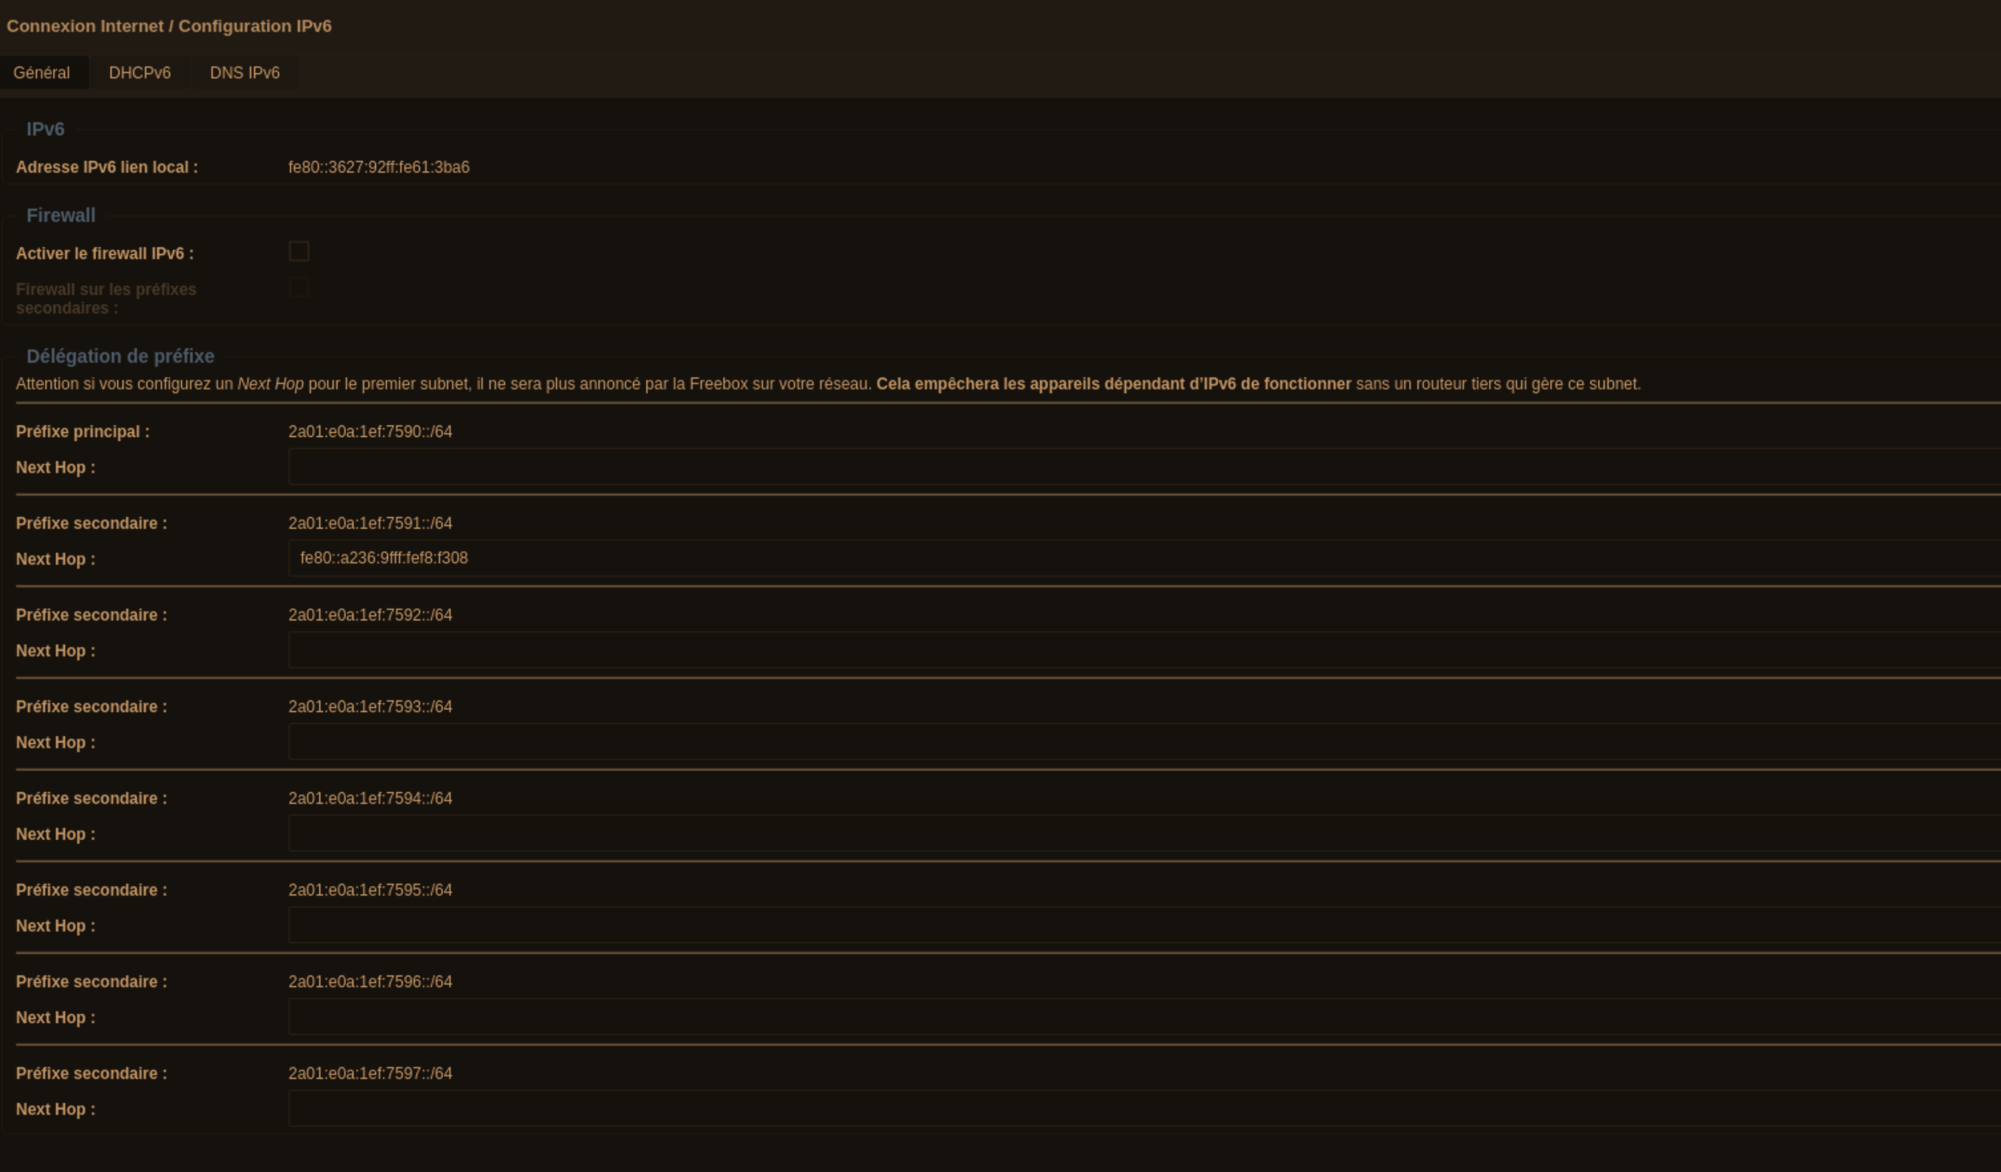Viewport: 2001px width, 1172px height.
Task: Select prefix text 2a01:e0a:1ef:7594::/64
Action: pos(370,798)
